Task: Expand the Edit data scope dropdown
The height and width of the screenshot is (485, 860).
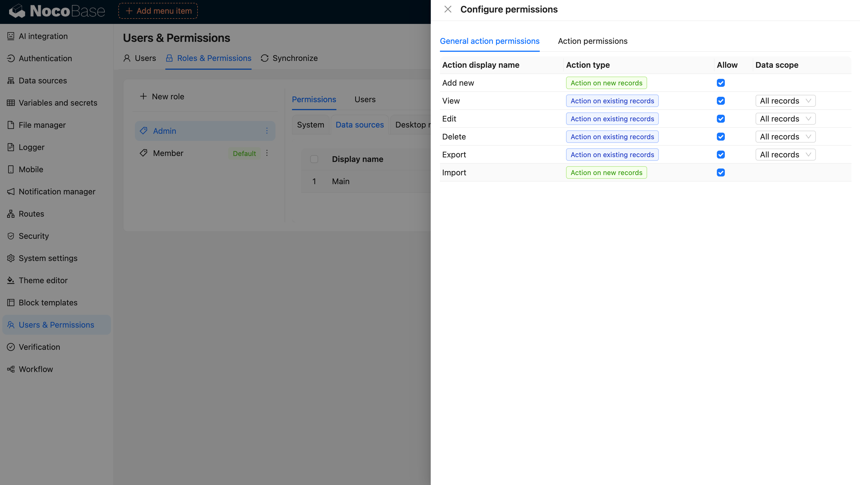Action: tap(785, 119)
